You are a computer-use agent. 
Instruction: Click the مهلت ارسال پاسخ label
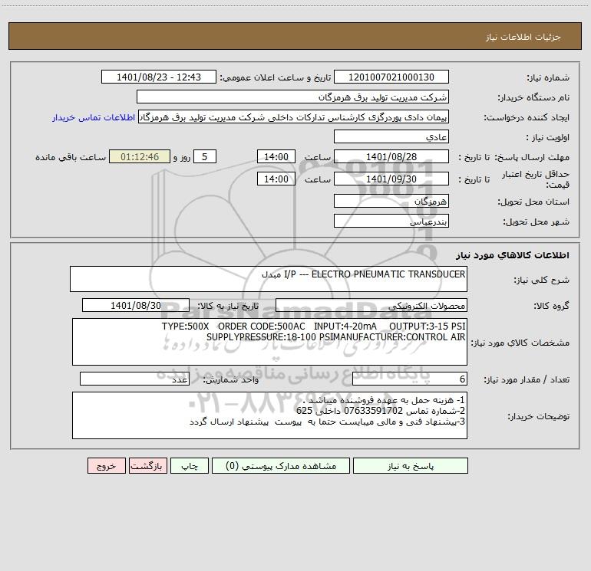pyautogui.click(x=532, y=157)
